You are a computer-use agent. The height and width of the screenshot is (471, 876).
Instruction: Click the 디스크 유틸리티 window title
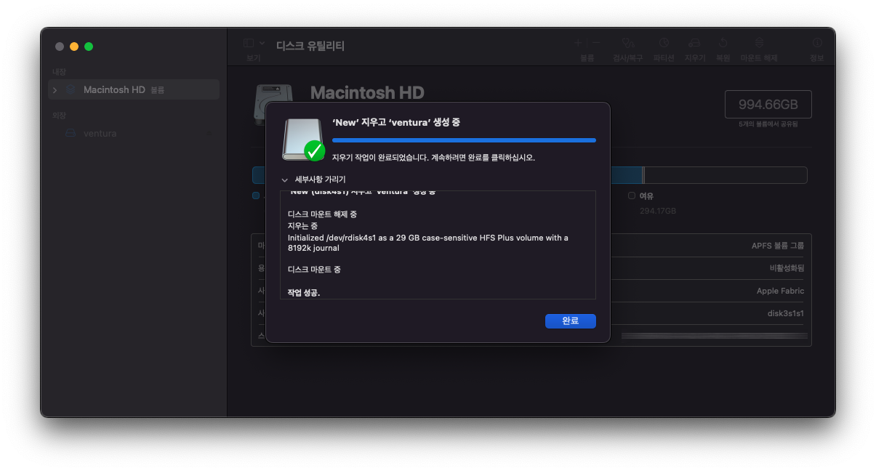[310, 46]
